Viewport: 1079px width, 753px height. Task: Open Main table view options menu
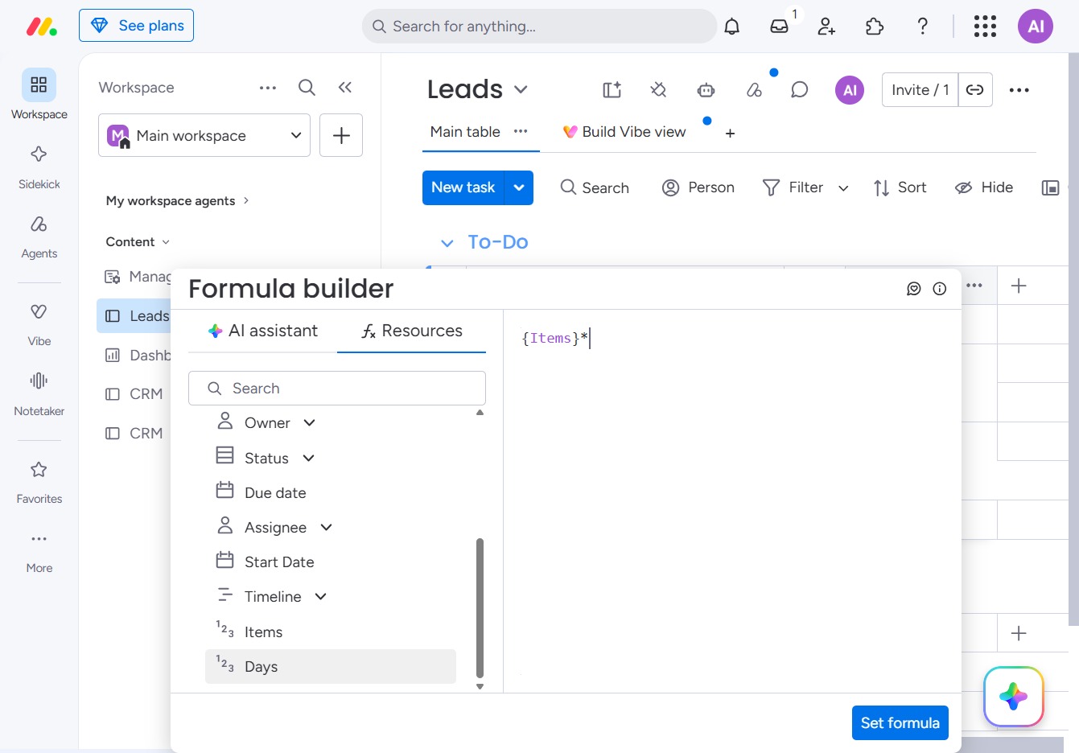521,131
